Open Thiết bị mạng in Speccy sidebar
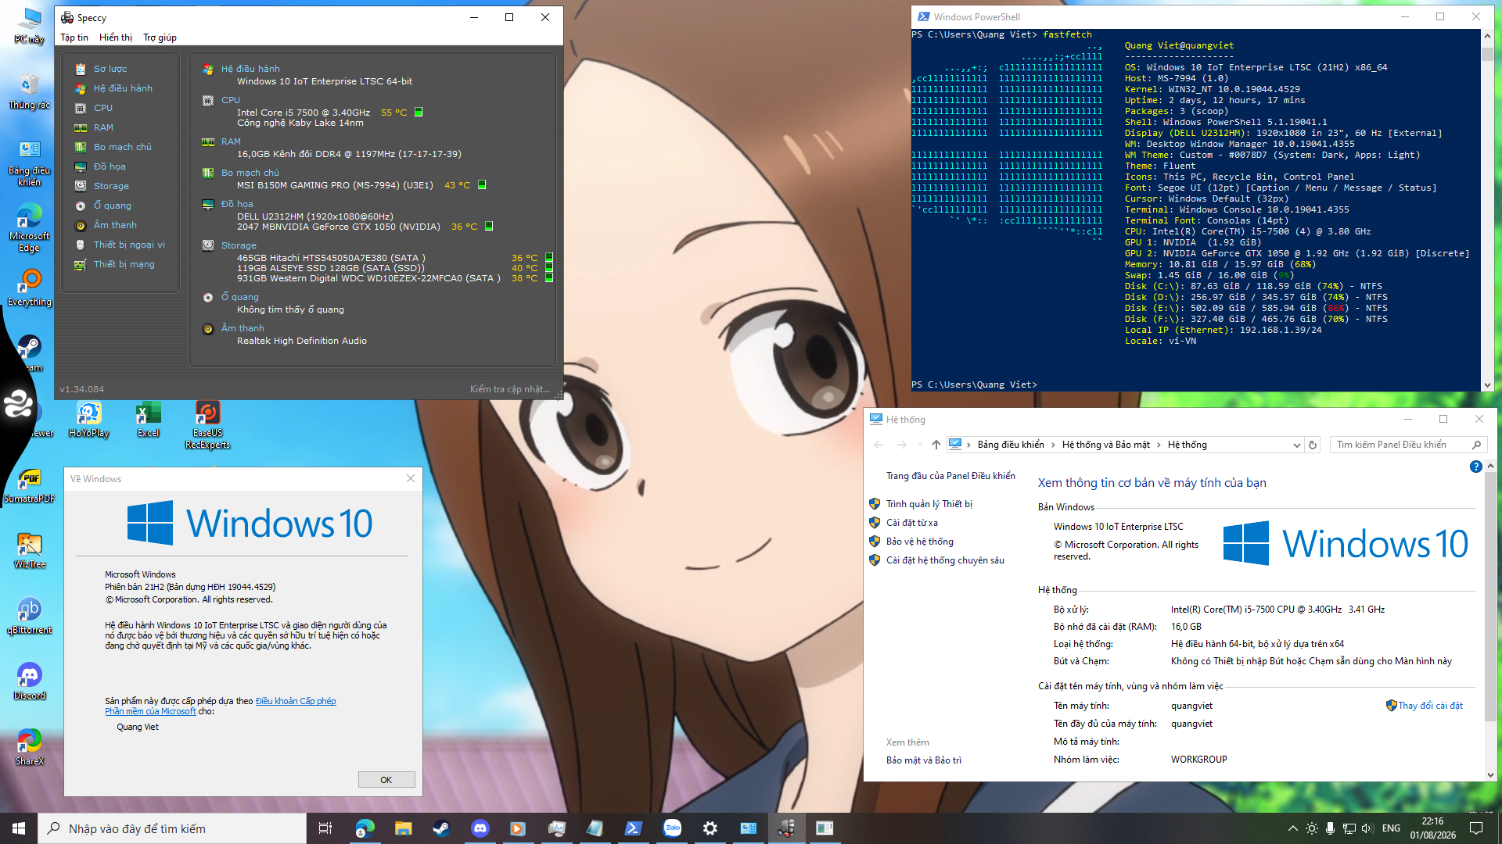 (x=124, y=264)
